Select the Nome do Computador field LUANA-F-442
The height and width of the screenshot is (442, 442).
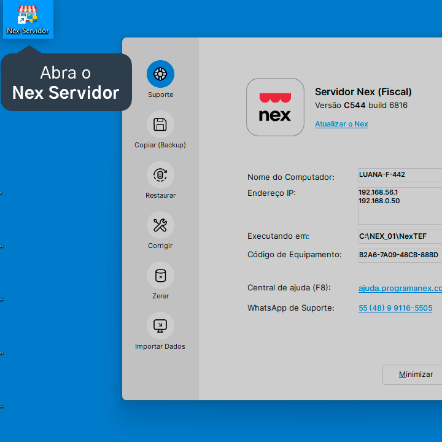tap(400, 175)
